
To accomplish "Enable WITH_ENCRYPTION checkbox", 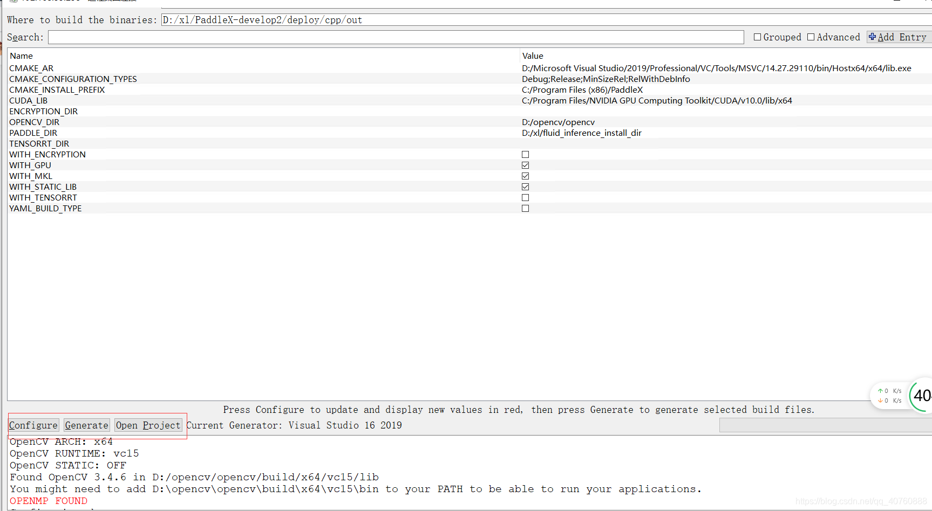I will point(525,155).
